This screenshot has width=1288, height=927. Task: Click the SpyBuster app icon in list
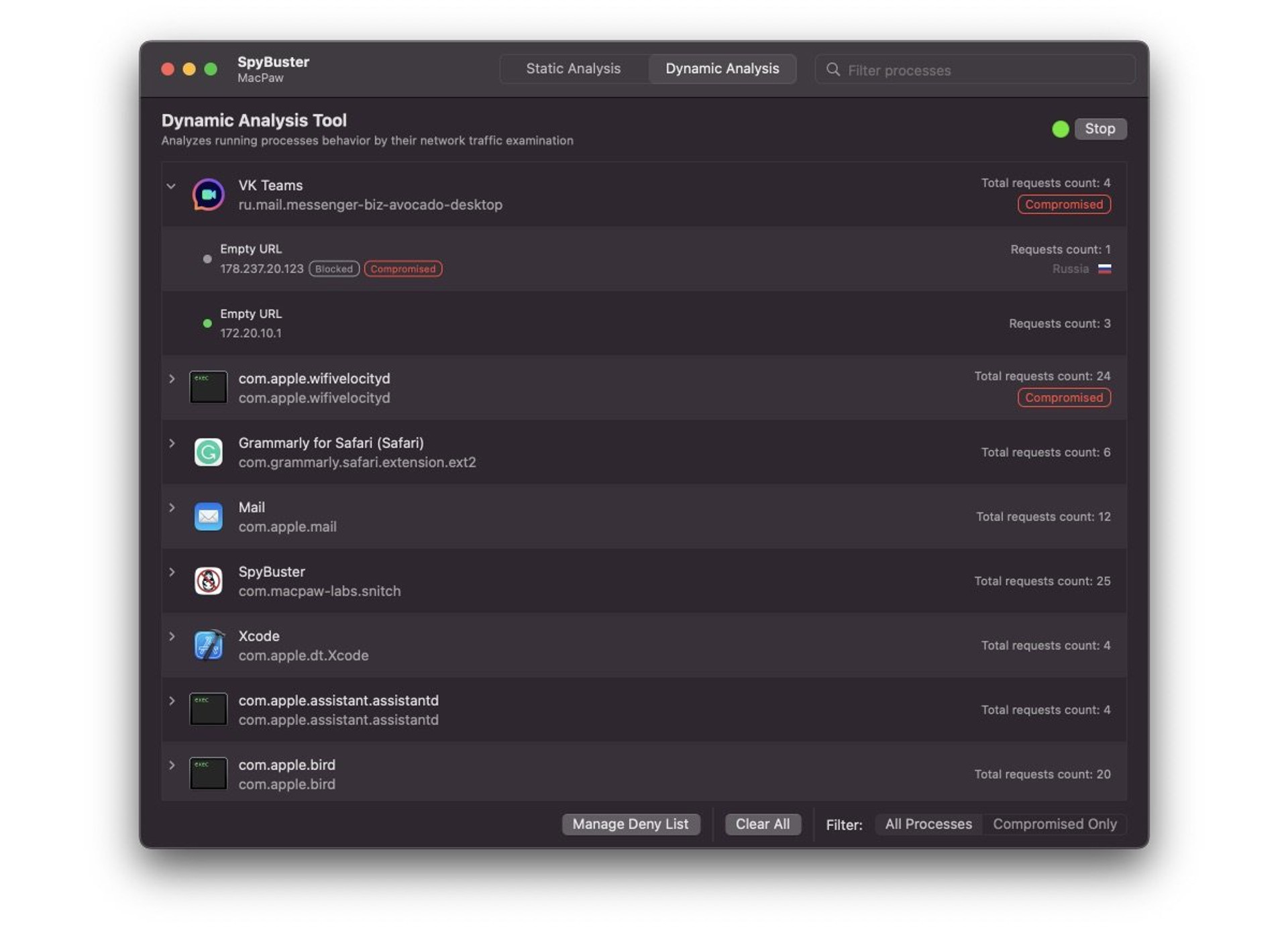tap(208, 581)
